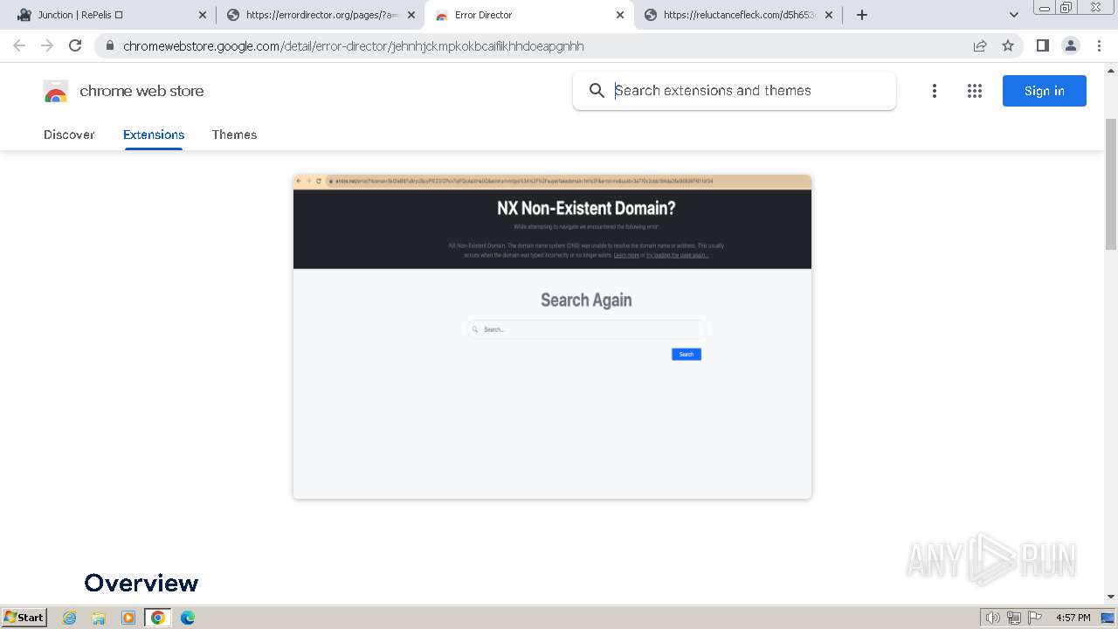Open the Chrome profile menu
The width and height of the screenshot is (1118, 629).
(x=1071, y=45)
